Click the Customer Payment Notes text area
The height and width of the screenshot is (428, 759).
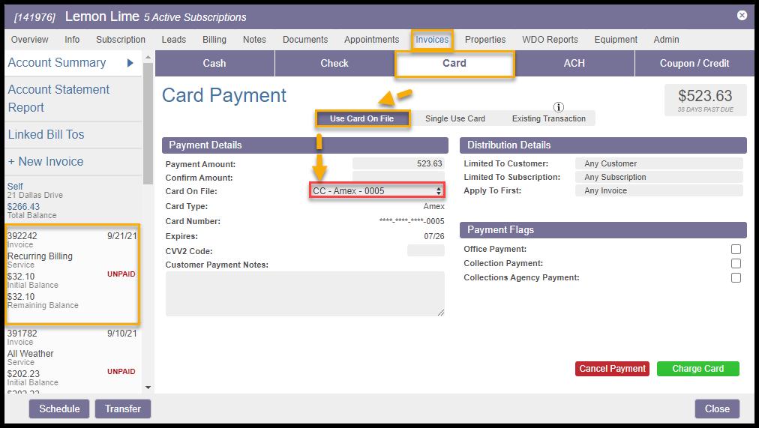[x=304, y=294]
